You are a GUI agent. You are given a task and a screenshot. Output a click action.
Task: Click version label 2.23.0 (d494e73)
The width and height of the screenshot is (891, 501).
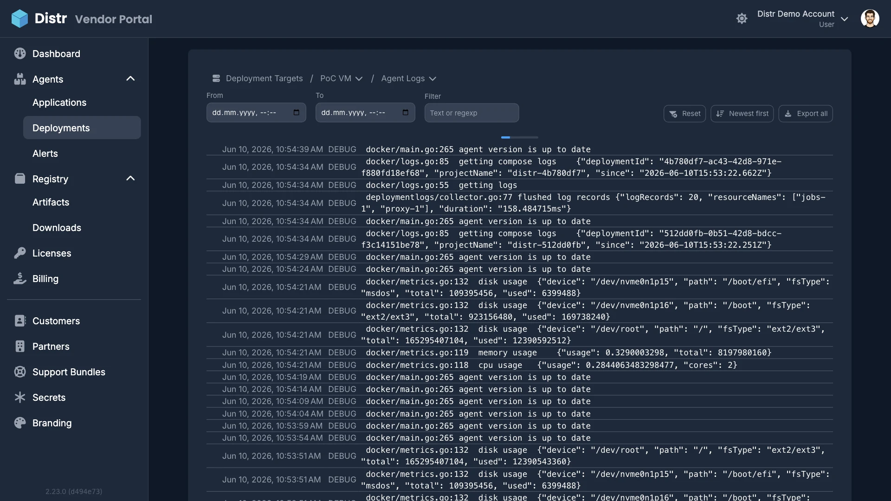click(74, 491)
